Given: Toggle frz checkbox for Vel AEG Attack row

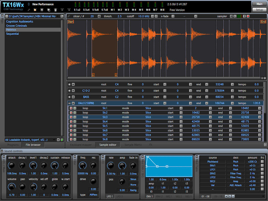Looking at the screenshot, I should [262, 185].
